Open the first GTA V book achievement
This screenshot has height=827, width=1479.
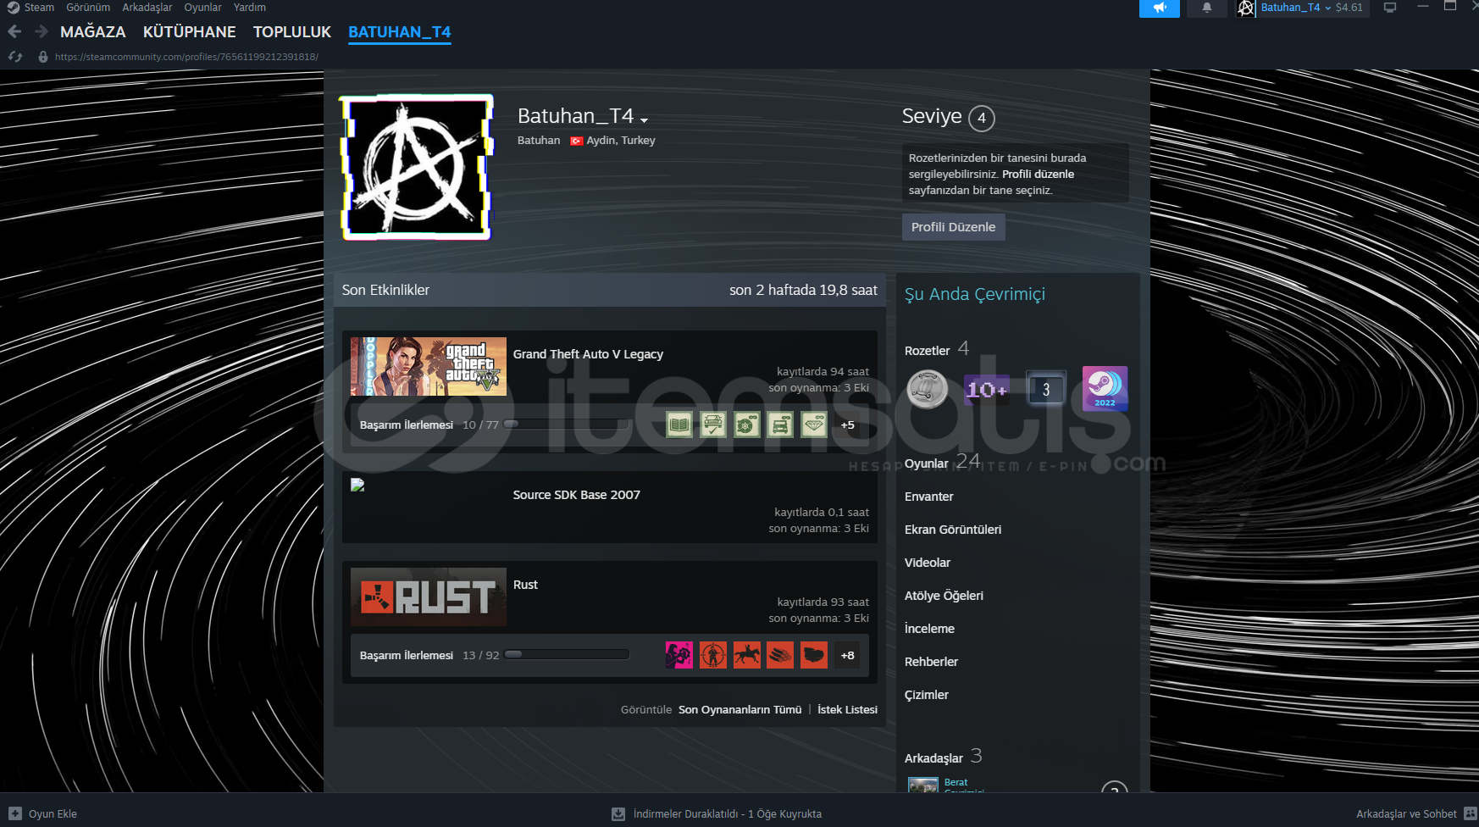(679, 425)
